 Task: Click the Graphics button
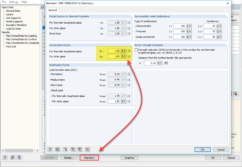coord(129,158)
